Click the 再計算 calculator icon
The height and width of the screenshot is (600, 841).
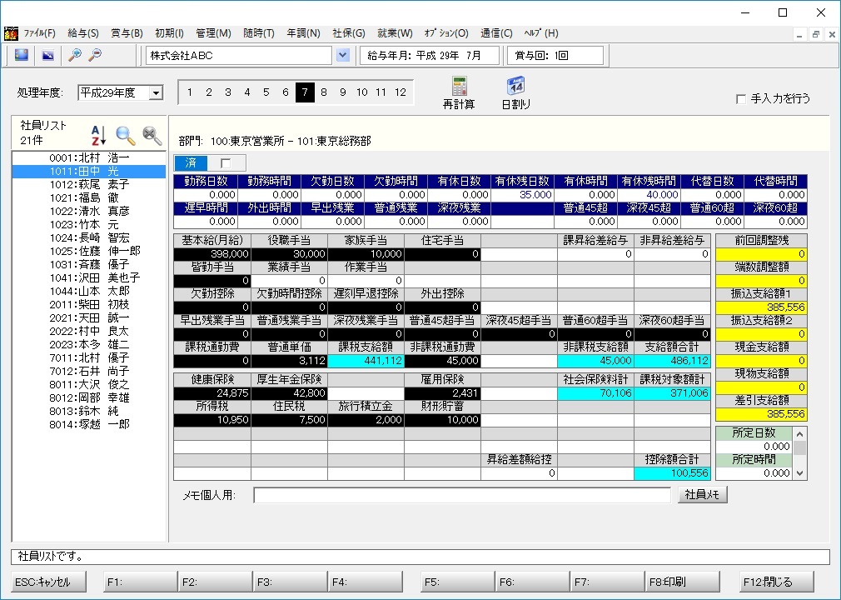coord(460,87)
